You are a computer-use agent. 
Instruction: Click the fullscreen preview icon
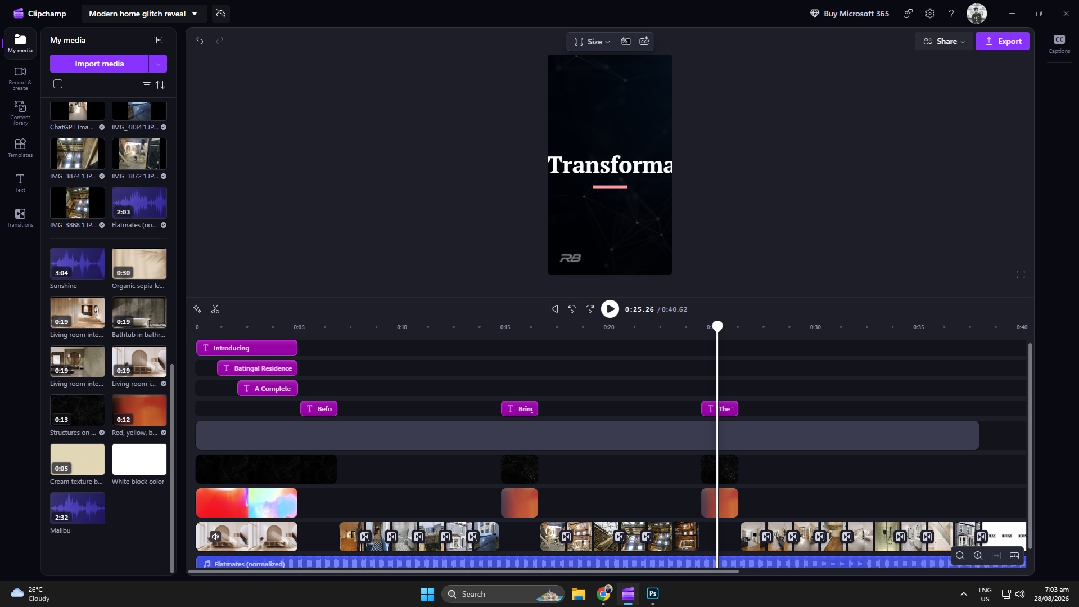pos(1021,275)
